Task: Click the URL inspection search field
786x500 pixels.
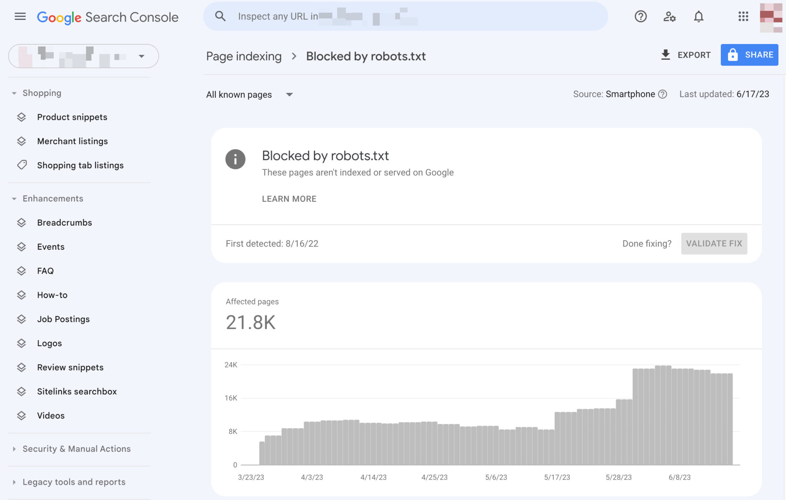Action: tap(422, 16)
